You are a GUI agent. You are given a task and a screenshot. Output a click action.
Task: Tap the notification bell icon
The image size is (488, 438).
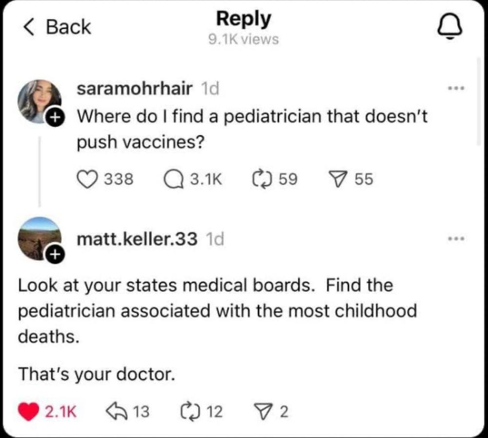pyautogui.click(x=450, y=27)
